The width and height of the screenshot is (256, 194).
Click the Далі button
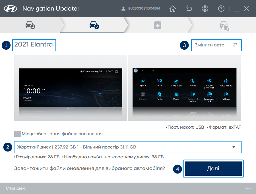[213, 169]
